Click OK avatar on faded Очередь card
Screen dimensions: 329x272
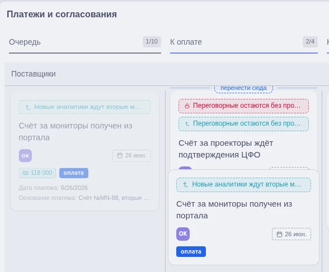25,156
